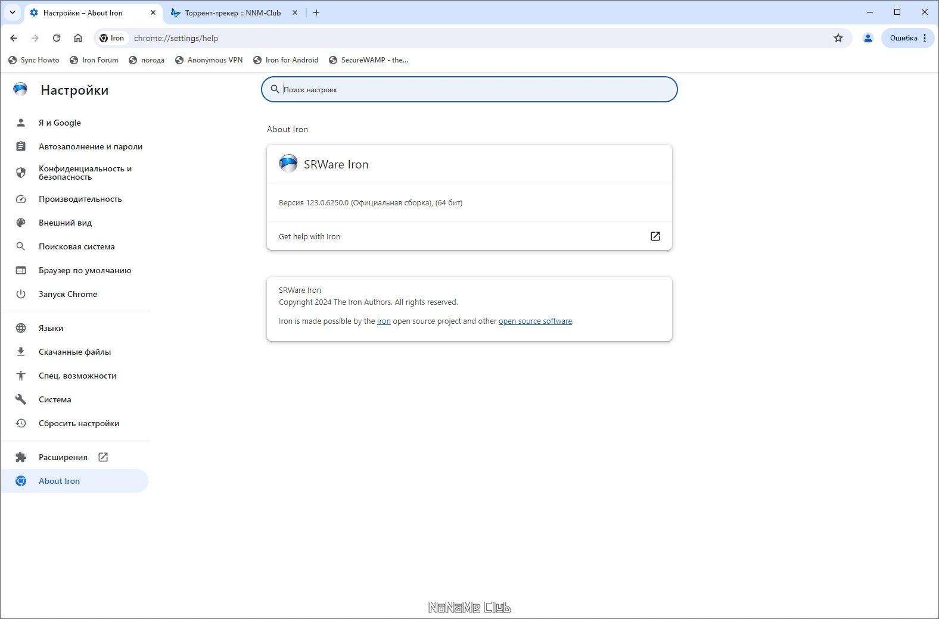Click the external link icon beside Расширения
Image resolution: width=939 pixels, height=619 pixels.
(x=103, y=457)
